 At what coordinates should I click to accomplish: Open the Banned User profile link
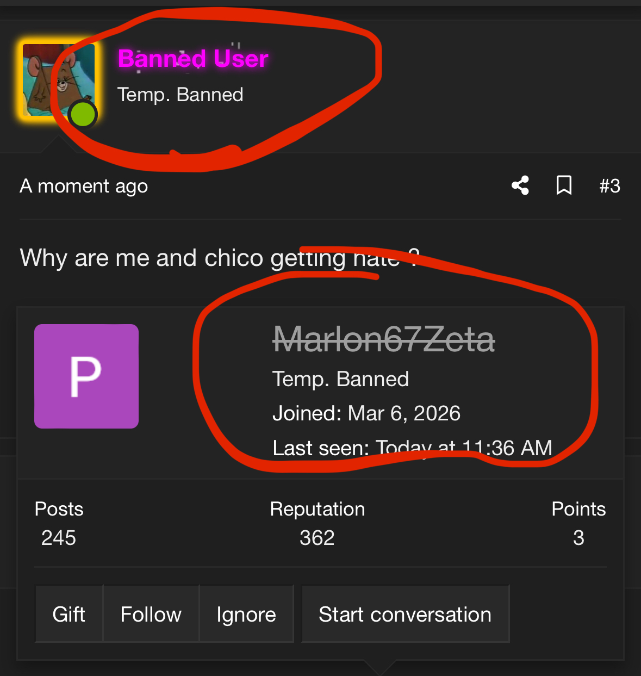click(193, 59)
